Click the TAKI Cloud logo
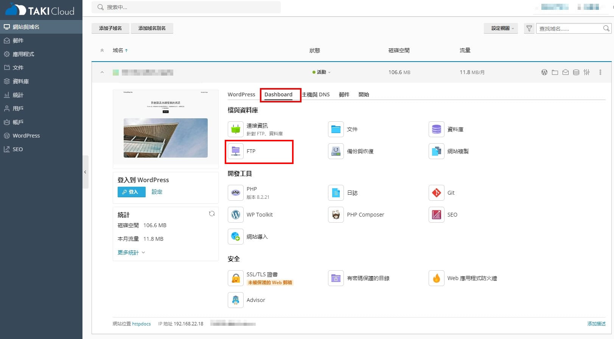The image size is (614, 339). [40, 10]
